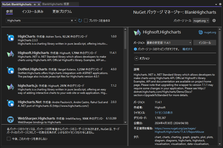Click the highcharts.js package icon

10,87
